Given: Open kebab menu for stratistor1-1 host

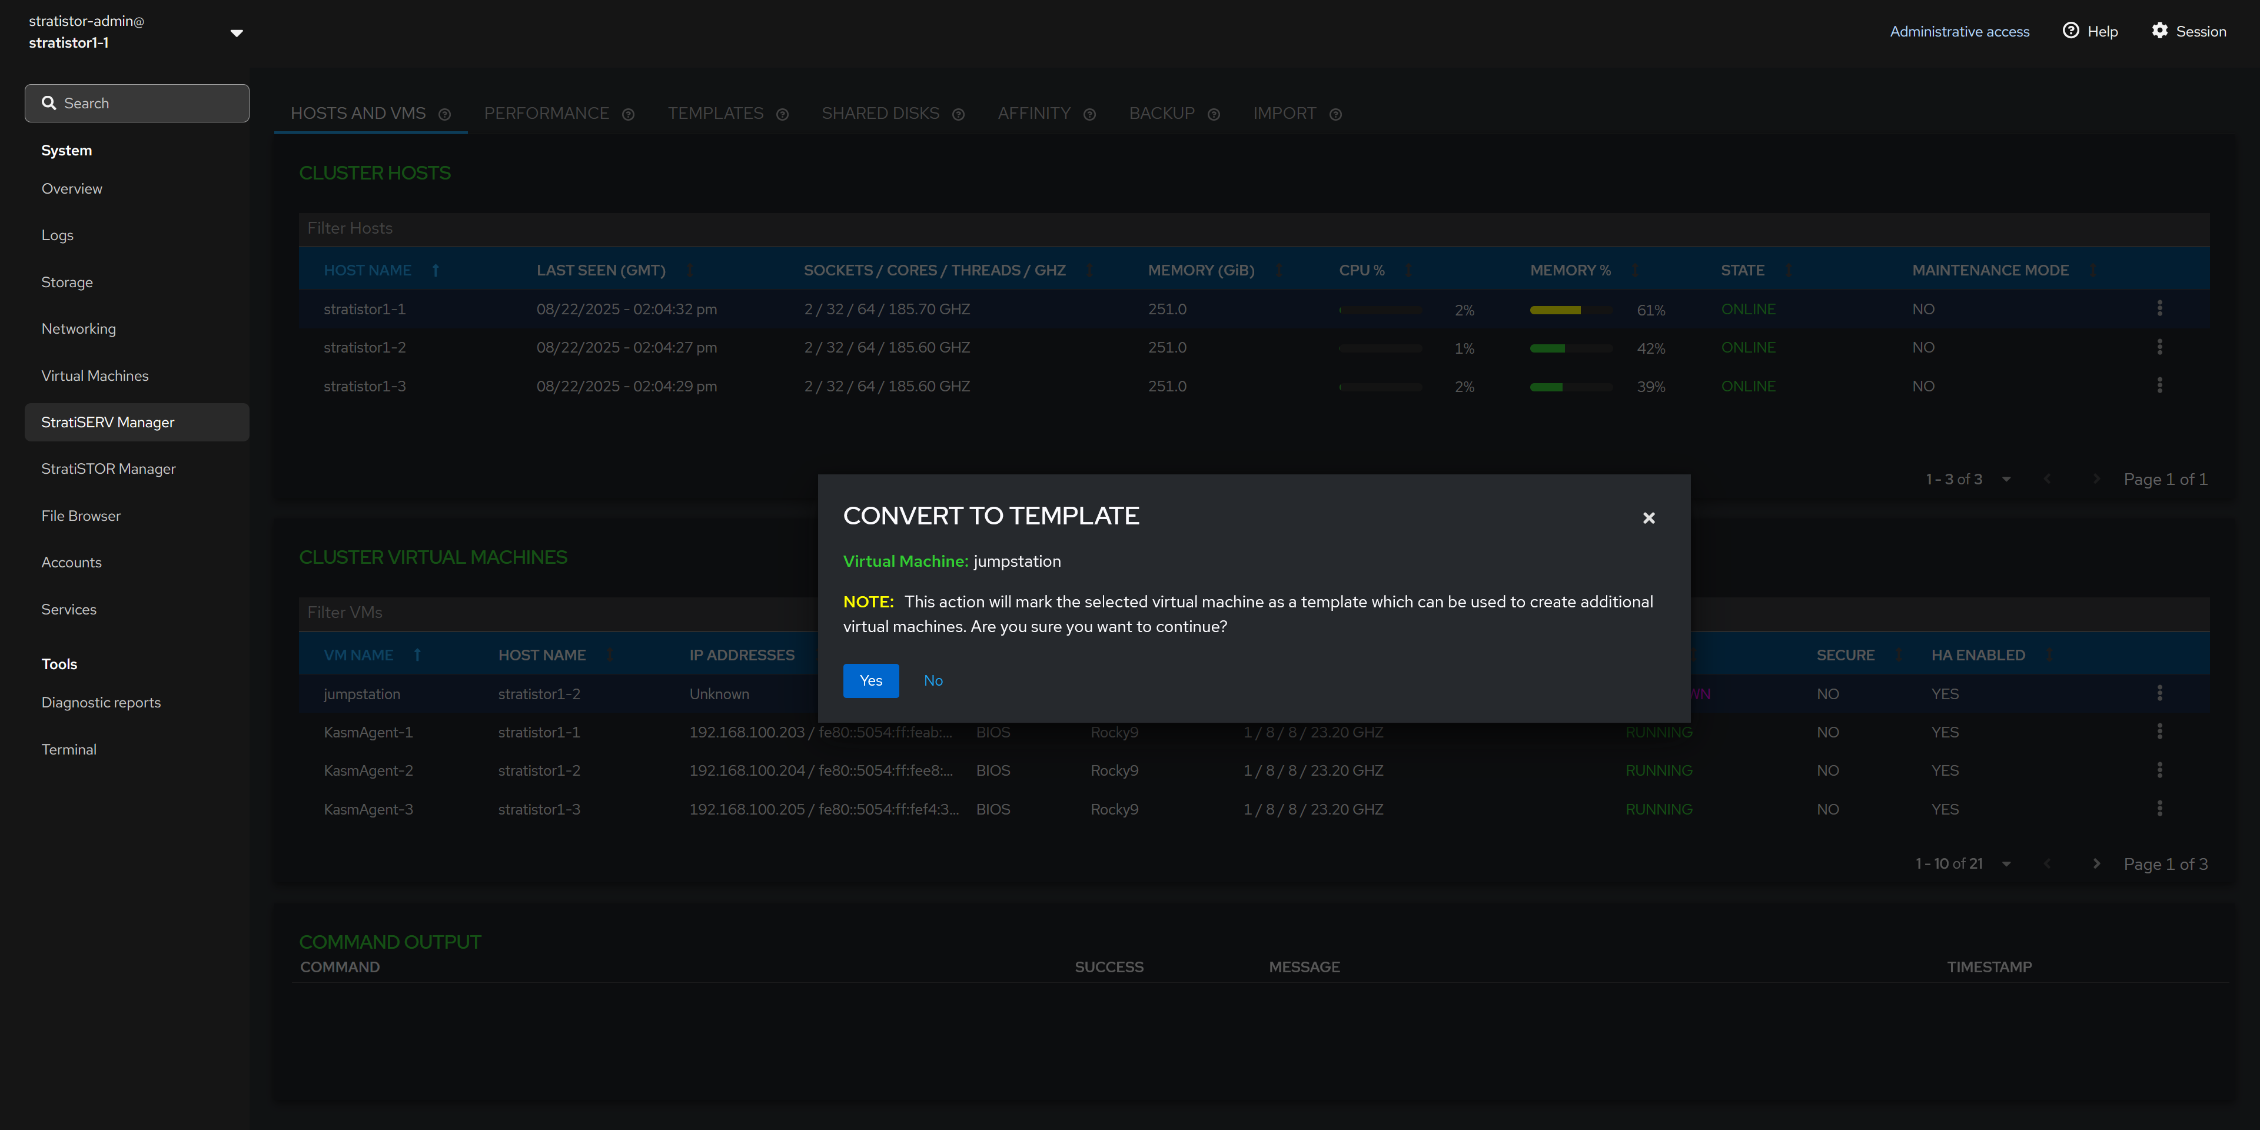Looking at the screenshot, I should pyautogui.click(x=2159, y=309).
